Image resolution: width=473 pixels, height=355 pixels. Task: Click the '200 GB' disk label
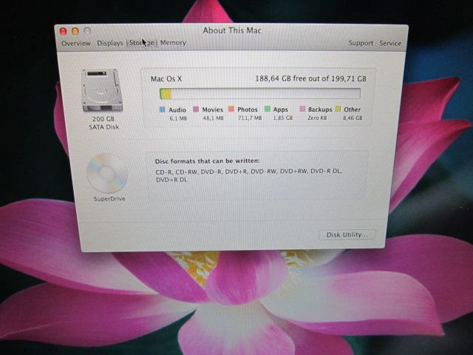pyautogui.click(x=103, y=119)
